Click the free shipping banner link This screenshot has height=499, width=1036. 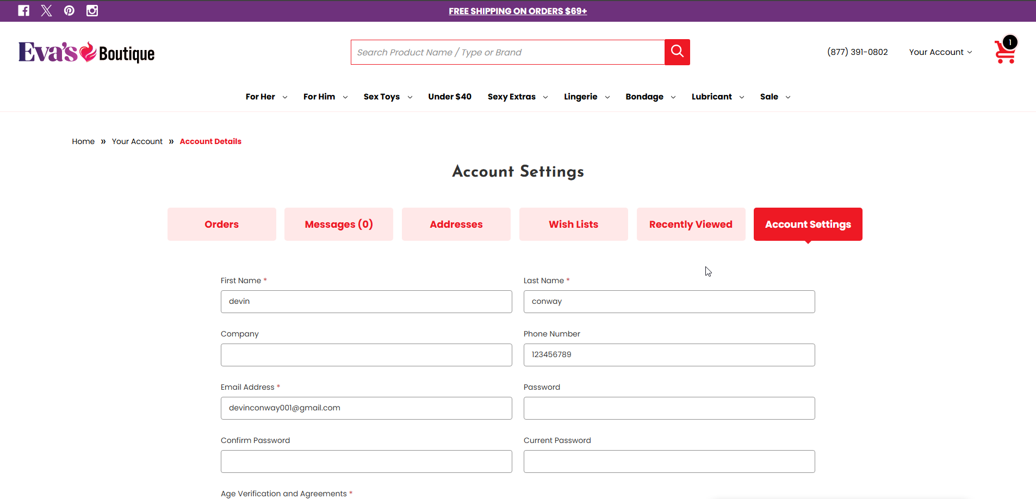(x=518, y=11)
